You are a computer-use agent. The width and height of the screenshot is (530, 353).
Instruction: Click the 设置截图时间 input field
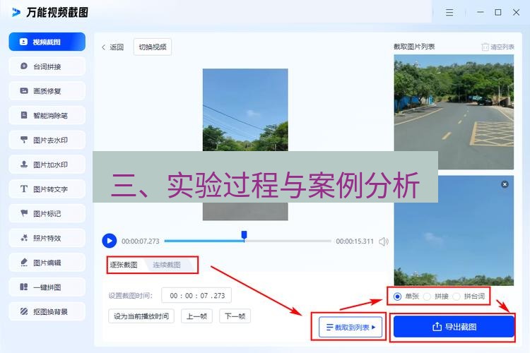point(196,296)
